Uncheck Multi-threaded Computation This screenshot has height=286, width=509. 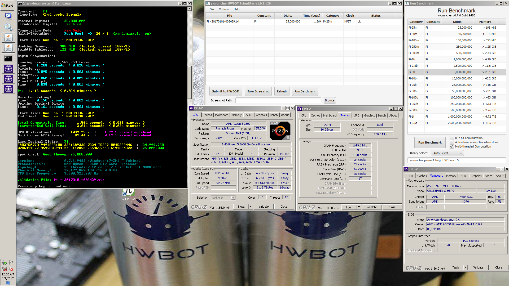tap(452, 146)
